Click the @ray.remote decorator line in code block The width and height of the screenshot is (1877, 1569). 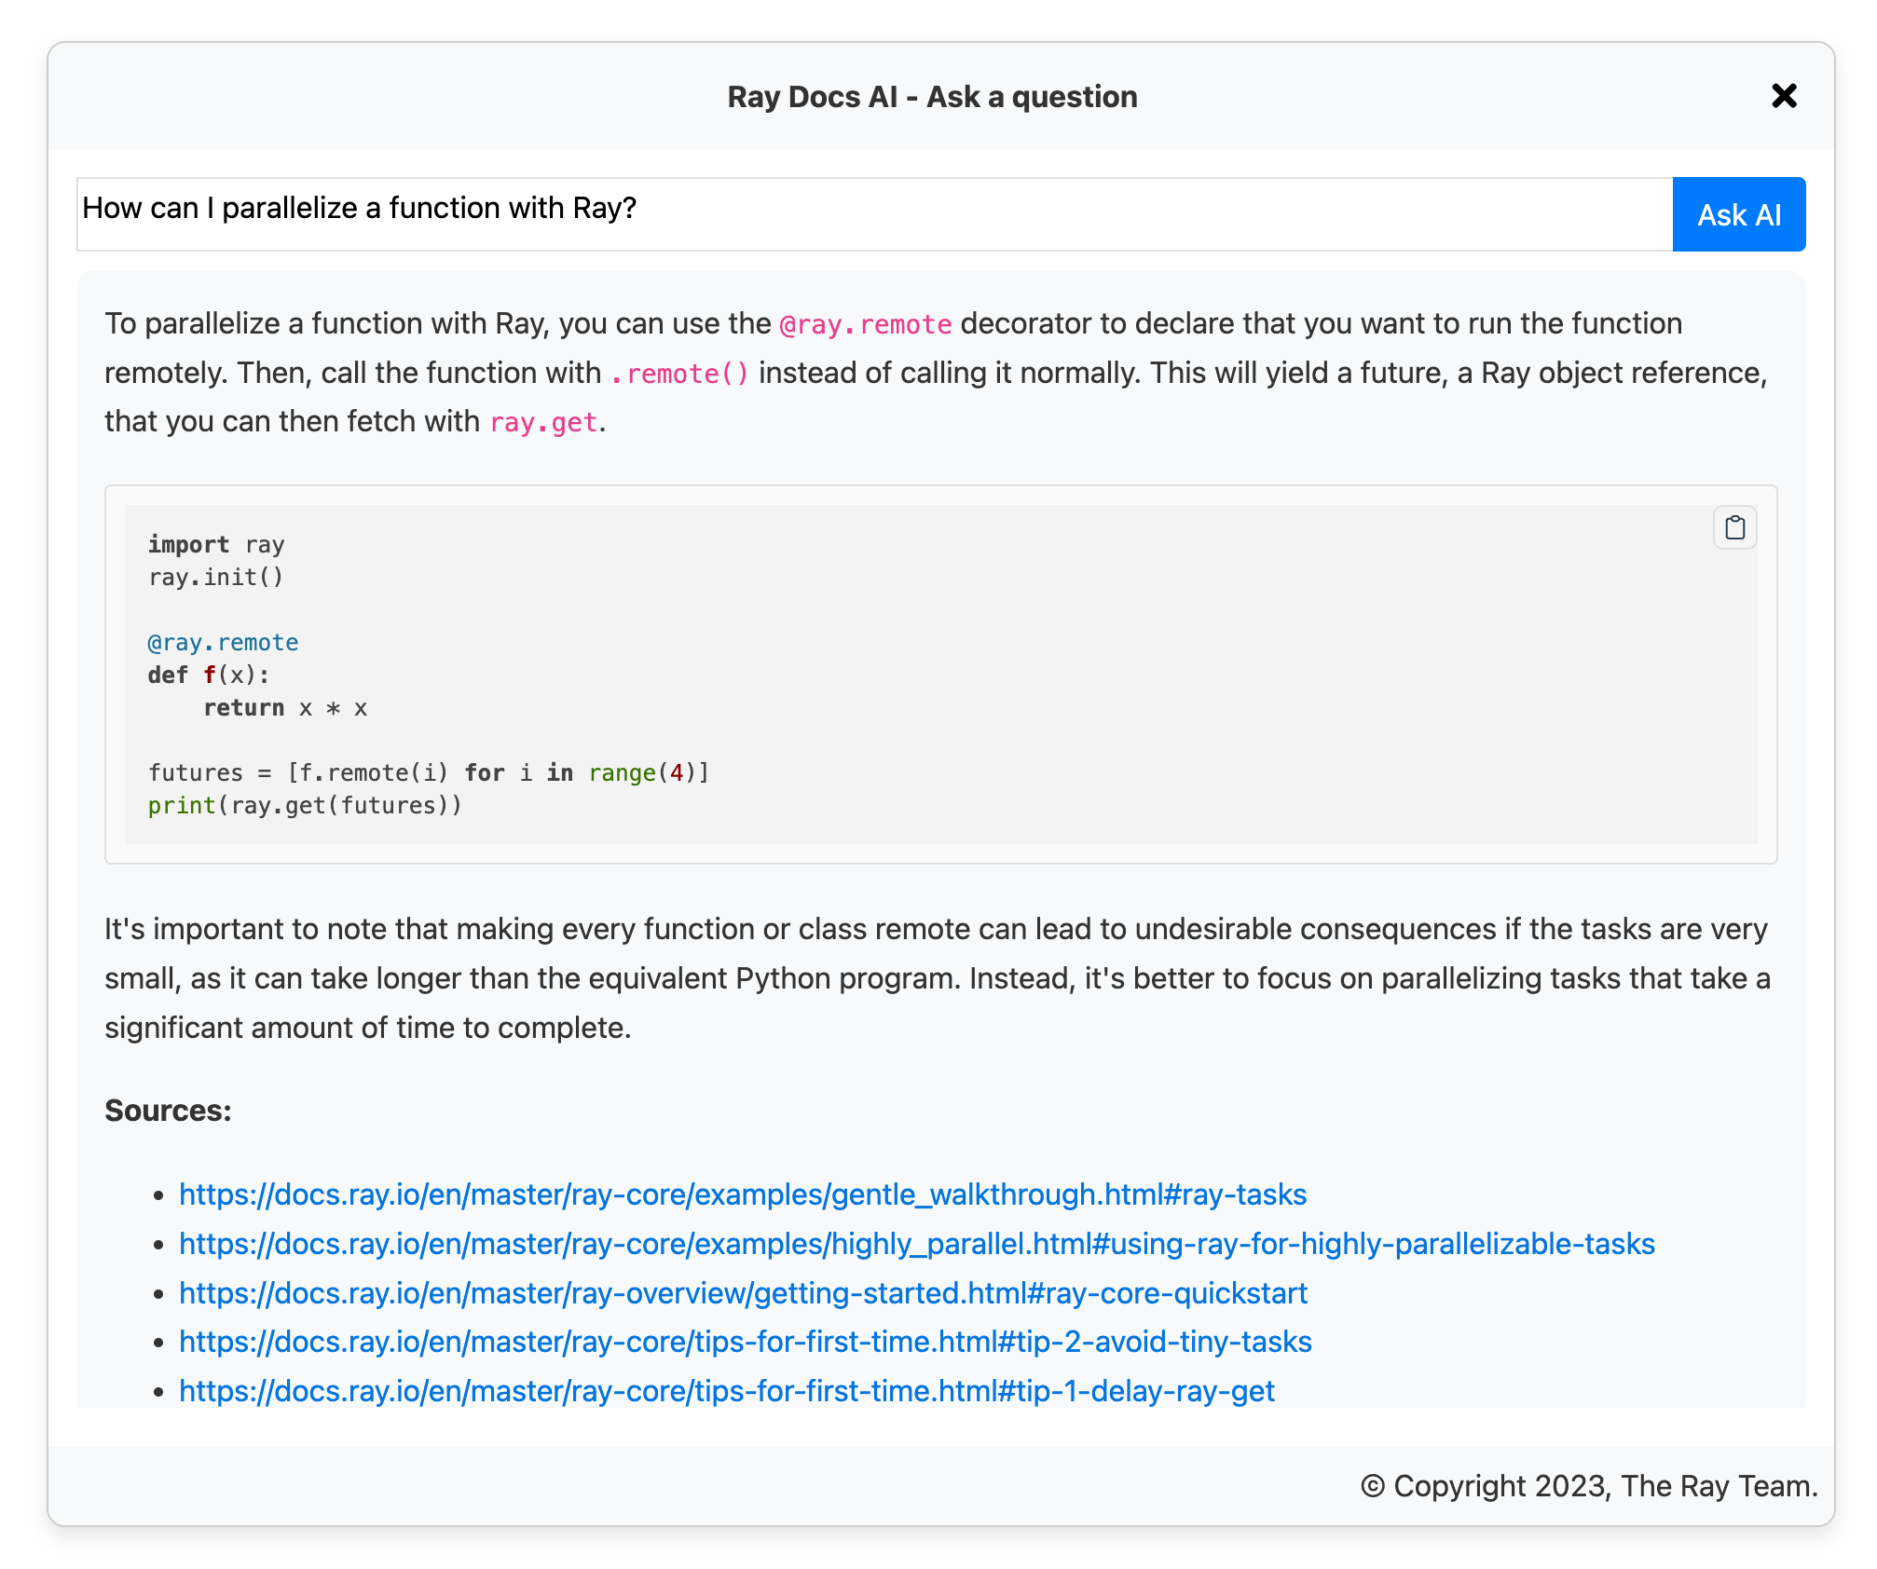[224, 642]
